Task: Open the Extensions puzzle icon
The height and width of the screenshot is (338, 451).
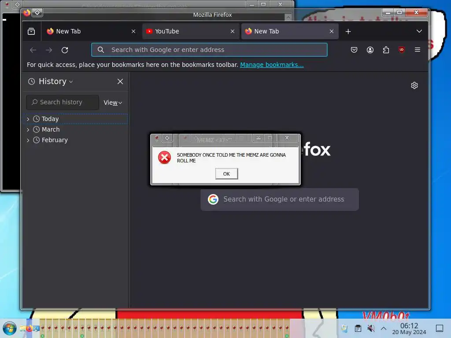Action: pos(386,50)
